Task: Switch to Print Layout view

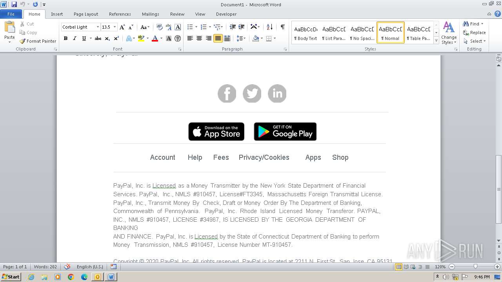Action: point(398,267)
